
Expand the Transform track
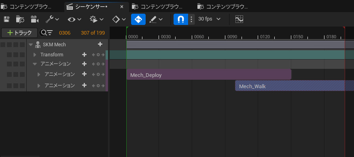click(35, 55)
